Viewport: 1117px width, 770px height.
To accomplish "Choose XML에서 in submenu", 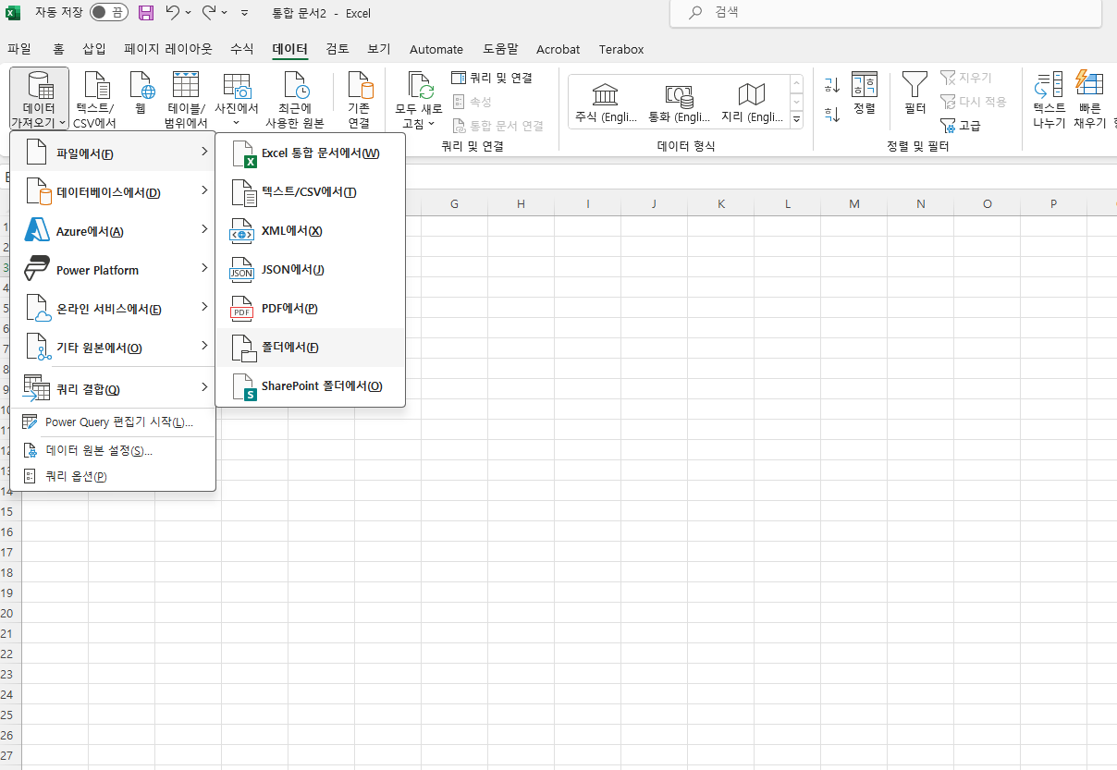I will tap(310, 230).
